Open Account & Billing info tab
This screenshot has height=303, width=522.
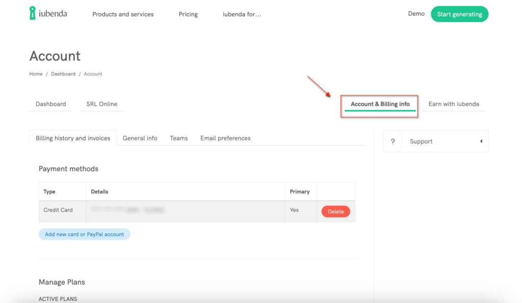[380, 104]
